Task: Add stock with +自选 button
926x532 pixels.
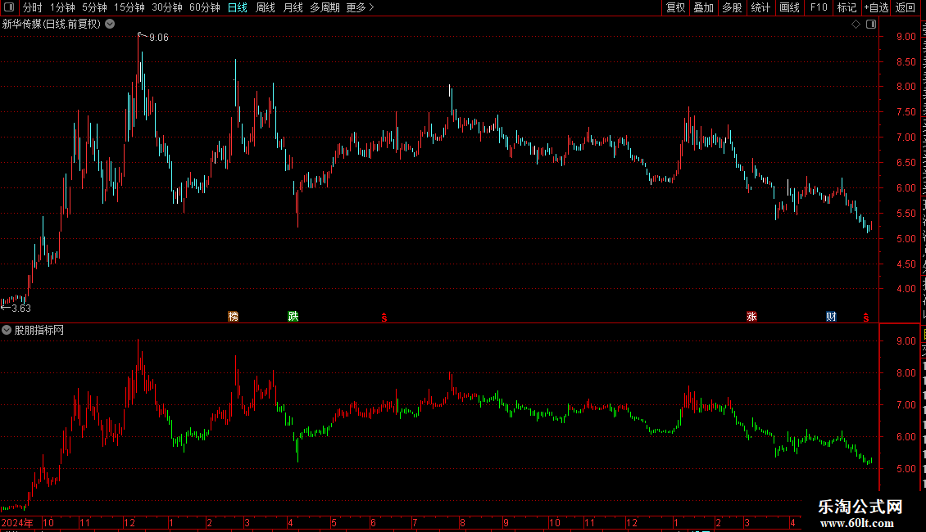Action: tap(876, 7)
